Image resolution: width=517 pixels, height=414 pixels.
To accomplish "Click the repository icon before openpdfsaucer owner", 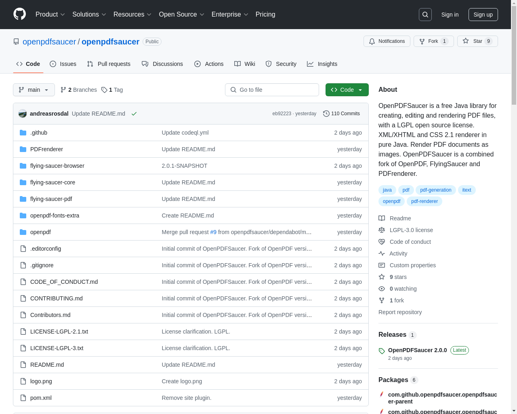I will (16, 42).
